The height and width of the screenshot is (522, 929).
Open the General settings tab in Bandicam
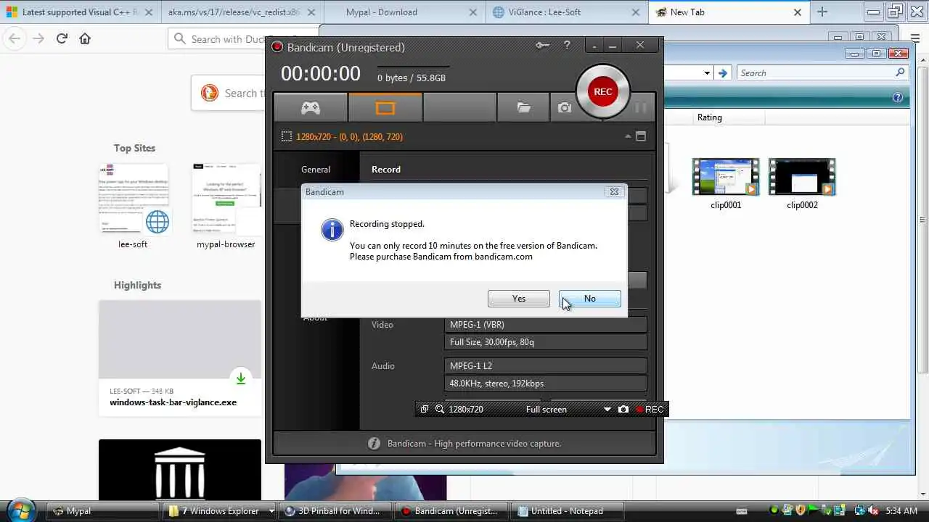pos(316,170)
